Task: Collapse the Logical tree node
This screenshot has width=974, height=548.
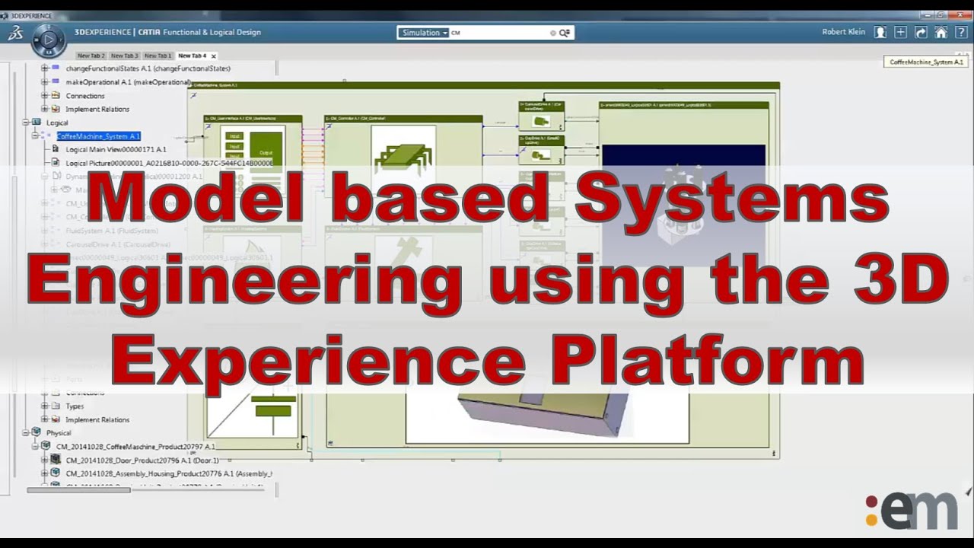Action: (x=26, y=123)
